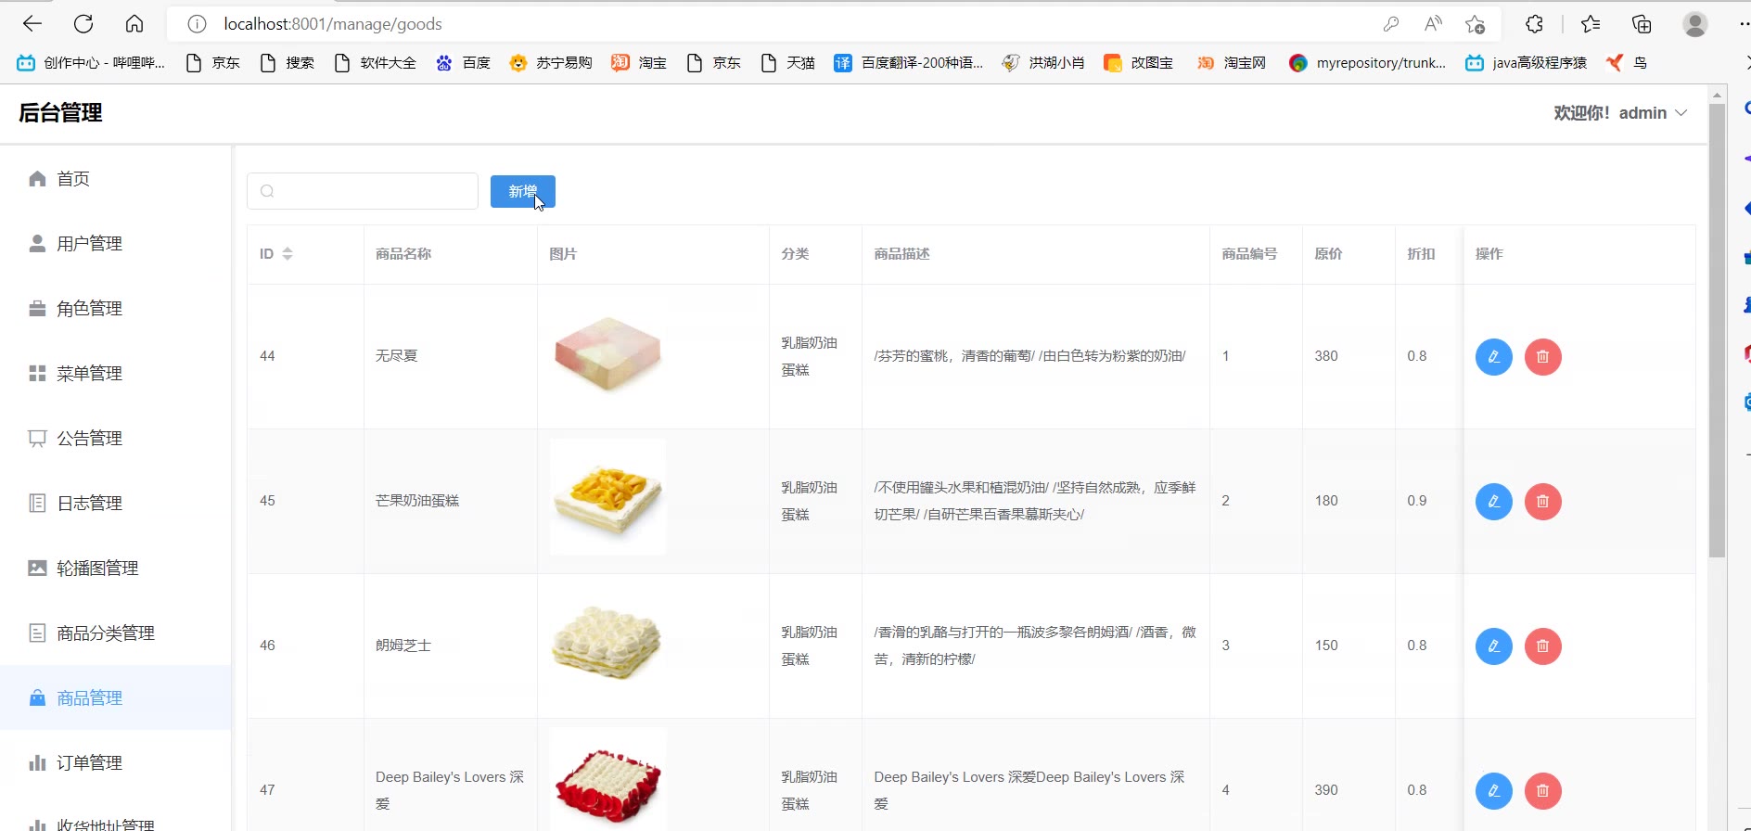Viewport: 1751px width, 831px height.
Task: Click the 商品描述 column header
Action: [x=901, y=254]
